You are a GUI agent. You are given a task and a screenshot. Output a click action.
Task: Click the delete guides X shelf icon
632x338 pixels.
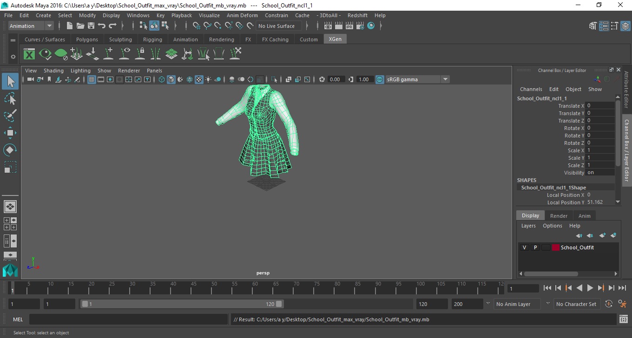(x=235, y=54)
